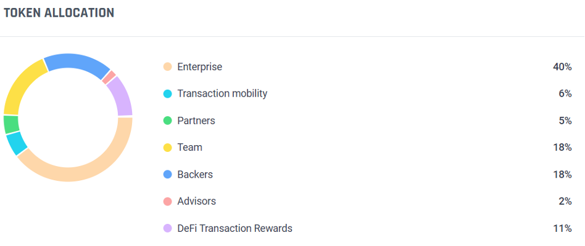
Task: Select the Backers legend label
Action: point(195,175)
